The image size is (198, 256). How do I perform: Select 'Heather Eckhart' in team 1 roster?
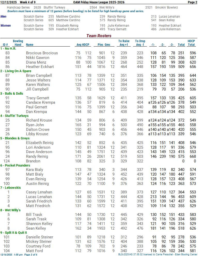pos(40,67)
